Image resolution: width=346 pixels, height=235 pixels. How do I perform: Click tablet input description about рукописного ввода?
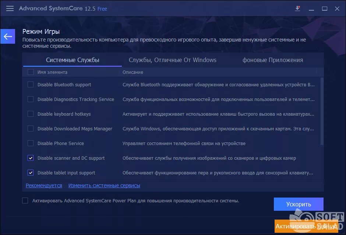point(218,173)
